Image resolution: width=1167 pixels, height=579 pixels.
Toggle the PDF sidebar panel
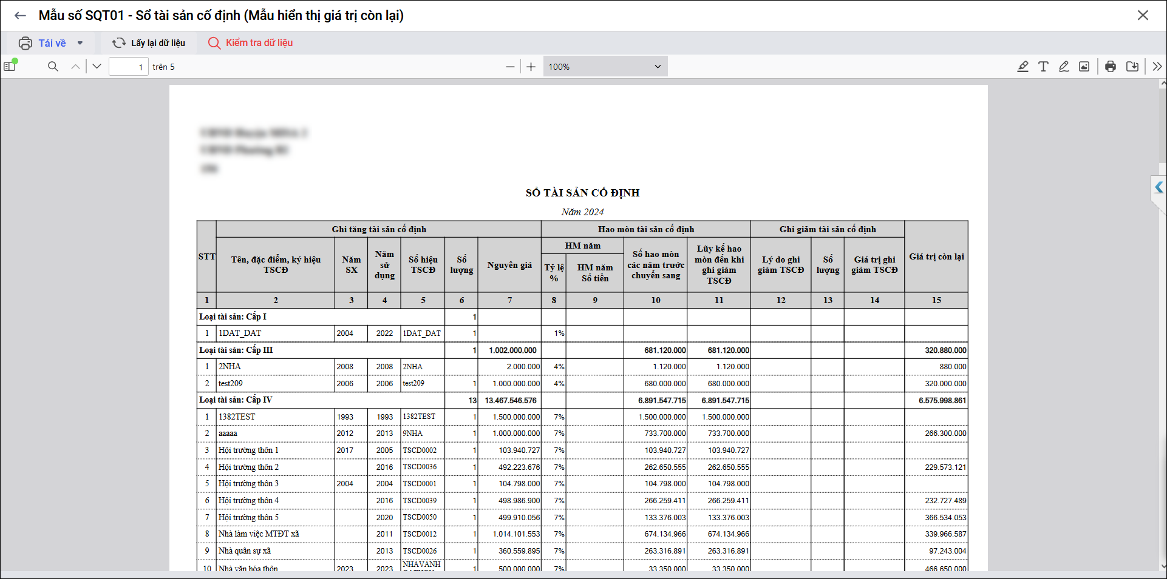click(x=10, y=66)
